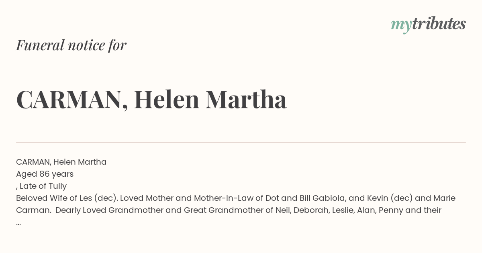Click the word 'Martha' in the title
The image size is (482, 253).
point(246,100)
